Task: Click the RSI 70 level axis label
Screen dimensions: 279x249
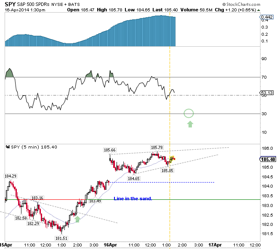Action: [264, 77]
